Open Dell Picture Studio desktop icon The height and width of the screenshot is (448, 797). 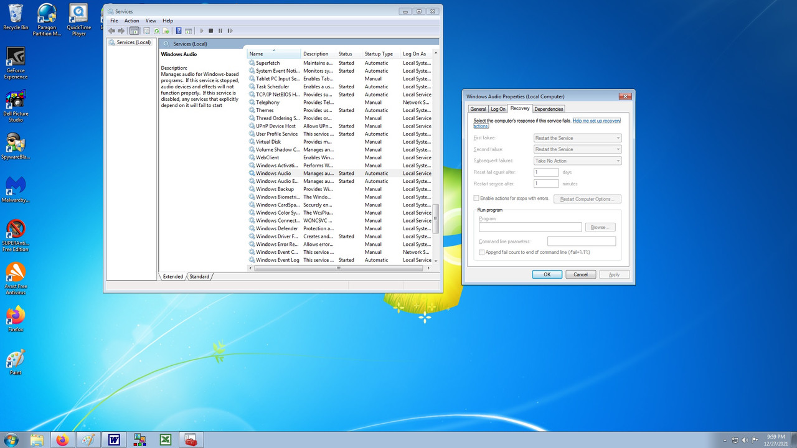[x=16, y=106]
